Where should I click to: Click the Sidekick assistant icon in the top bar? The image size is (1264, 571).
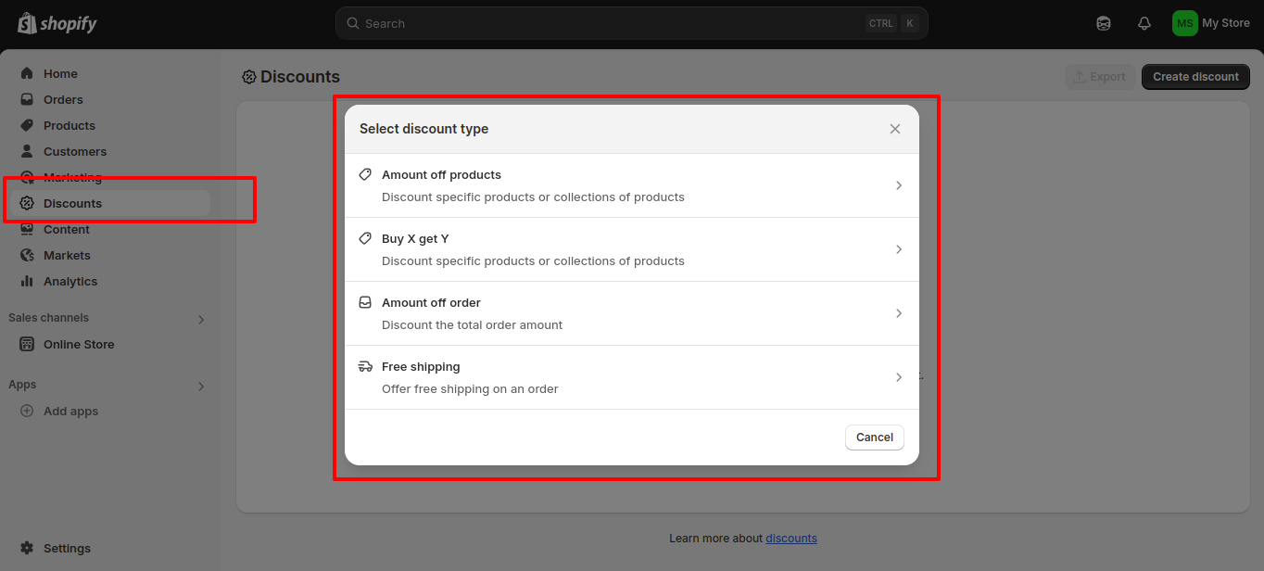(x=1104, y=23)
